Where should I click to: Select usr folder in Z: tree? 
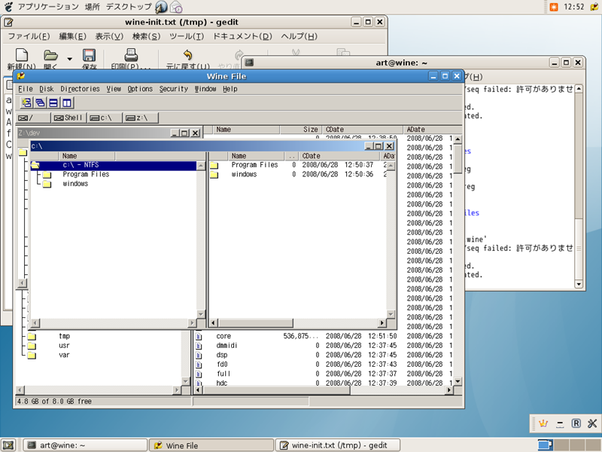[64, 346]
